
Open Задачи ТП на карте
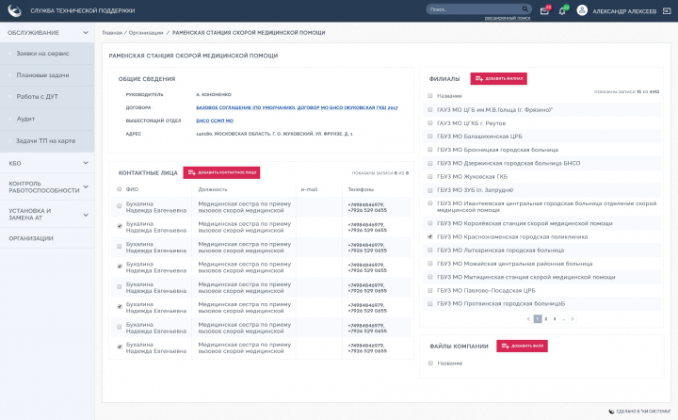coord(47,141)
